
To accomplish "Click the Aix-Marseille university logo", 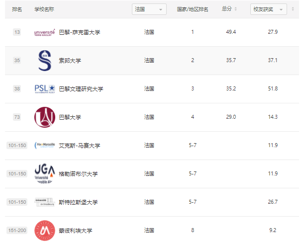I will pos(45,145).
